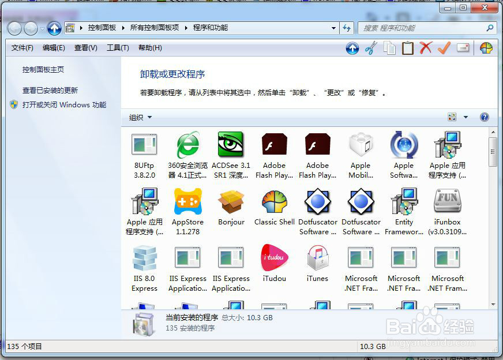503x360 pixels.
Task: Click the Forward navigation button
Action: (31, 28)
